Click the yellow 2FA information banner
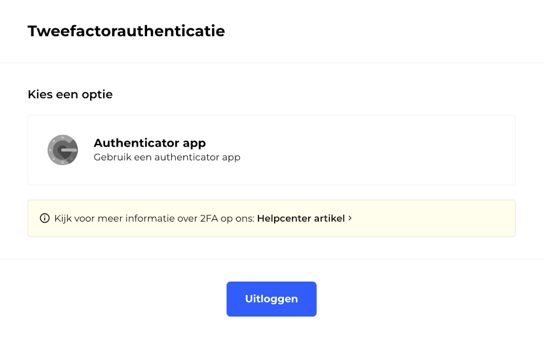544x338 pixels. [425, 219]
